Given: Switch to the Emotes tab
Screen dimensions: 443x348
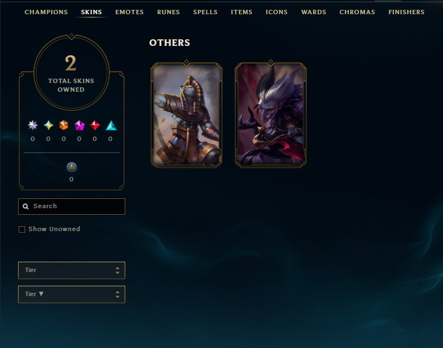Looking at the screenshot, I should (x=130, y=12).
